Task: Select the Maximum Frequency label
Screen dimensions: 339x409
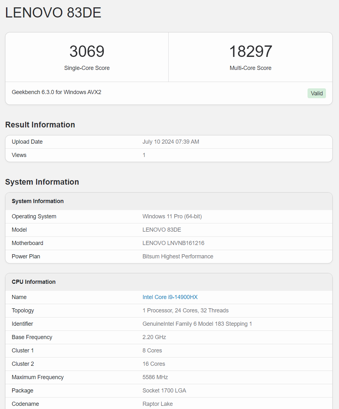Action: [37, 377]
